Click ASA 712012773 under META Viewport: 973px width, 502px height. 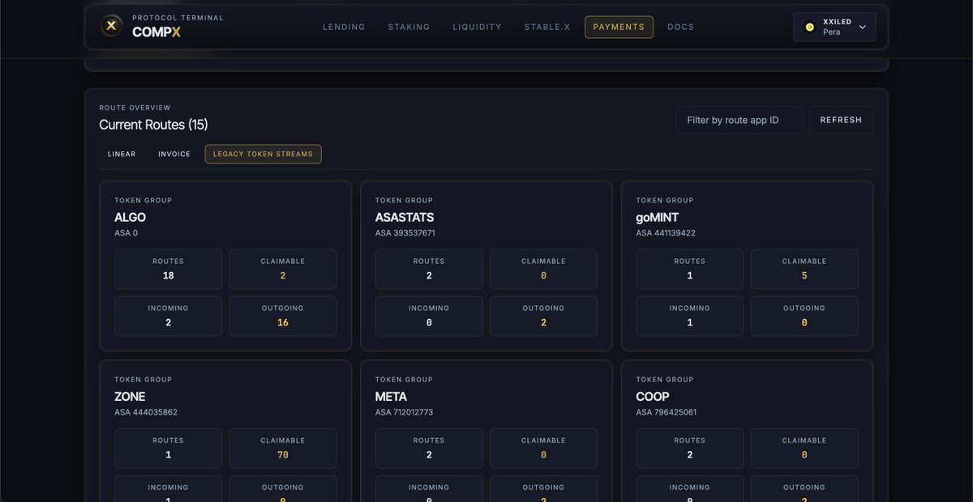(405, 412)
